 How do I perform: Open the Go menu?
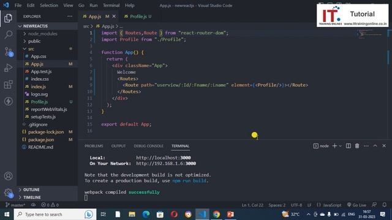[x=81, y=5]
